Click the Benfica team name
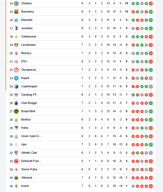The width and height of the screenshot is (163, 192). [26, 119]
